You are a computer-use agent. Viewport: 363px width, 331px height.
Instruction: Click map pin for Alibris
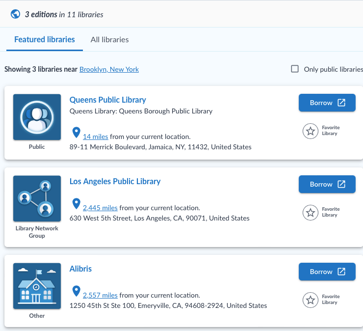(x=76, y=291)
